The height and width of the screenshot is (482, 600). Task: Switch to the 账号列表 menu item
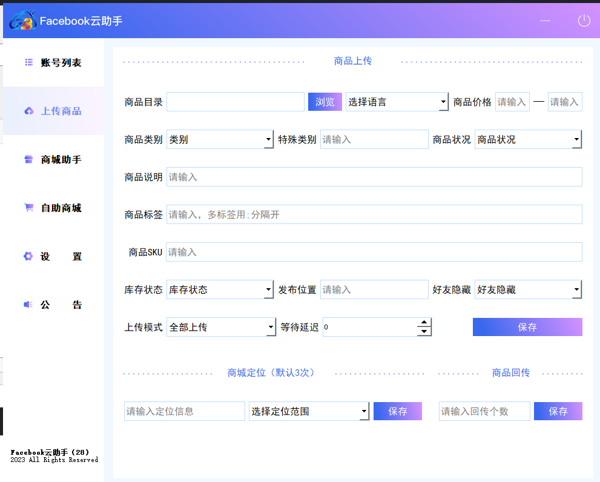tap(61, 62)
